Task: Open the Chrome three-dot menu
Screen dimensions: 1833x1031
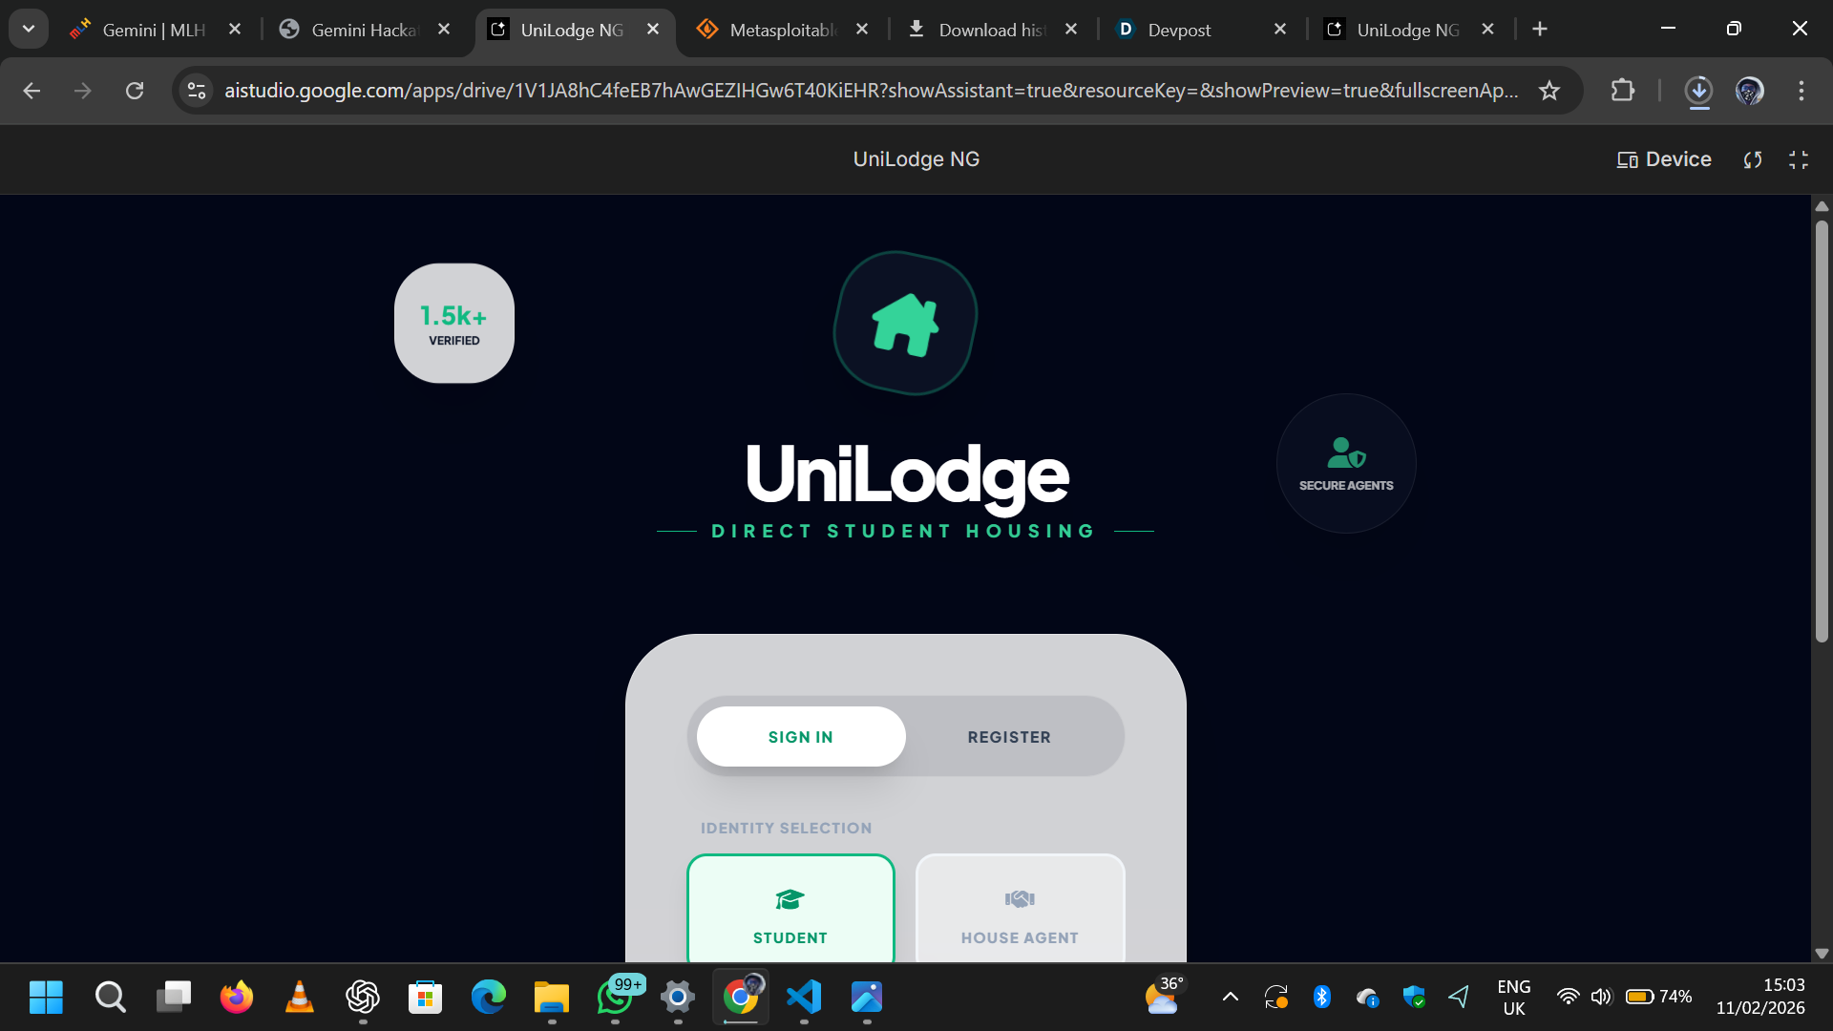Action: click(x=1801, y=91)
